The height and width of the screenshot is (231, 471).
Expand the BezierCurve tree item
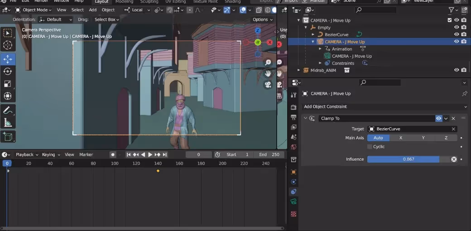tap(313, 34)
